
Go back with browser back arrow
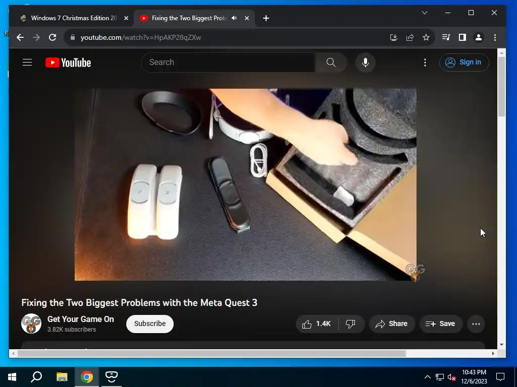(x=20, y=37)
